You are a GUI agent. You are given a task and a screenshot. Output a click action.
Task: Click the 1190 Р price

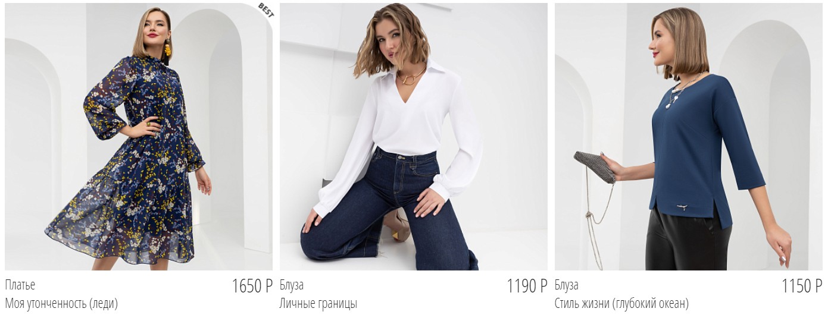click(x=527, y=286)
